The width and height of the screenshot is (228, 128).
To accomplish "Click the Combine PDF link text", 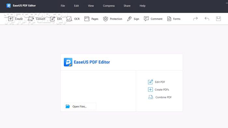I will click(164, 97).
